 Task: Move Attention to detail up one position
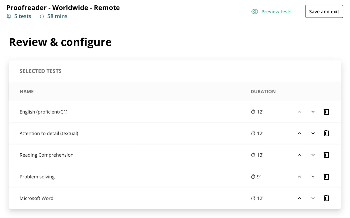click(299, 133)
